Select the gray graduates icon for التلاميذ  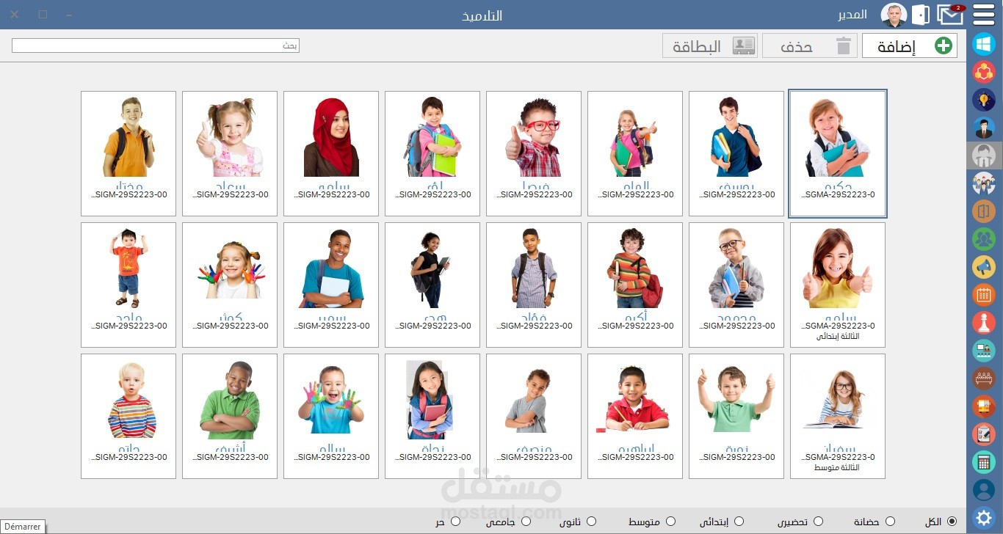[984, 155]
